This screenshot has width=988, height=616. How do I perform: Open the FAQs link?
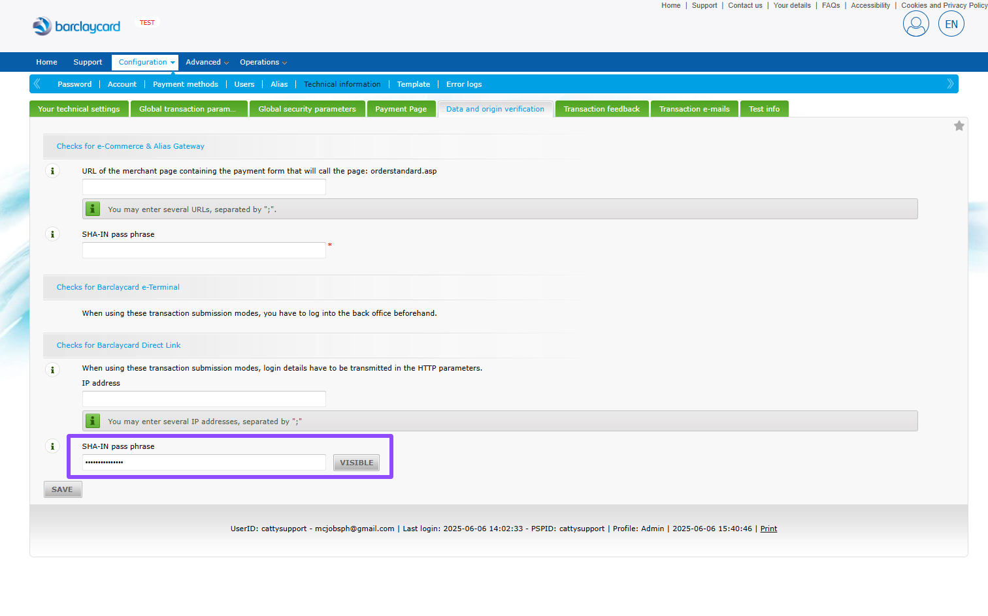pos(831,5)
